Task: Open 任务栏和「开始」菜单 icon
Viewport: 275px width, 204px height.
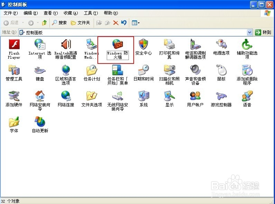Action: click(x=117, y=70)
